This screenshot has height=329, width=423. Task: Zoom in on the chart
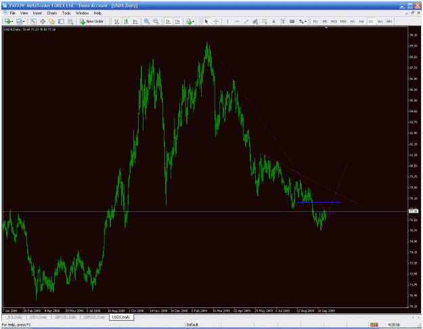tap(147, 21)
